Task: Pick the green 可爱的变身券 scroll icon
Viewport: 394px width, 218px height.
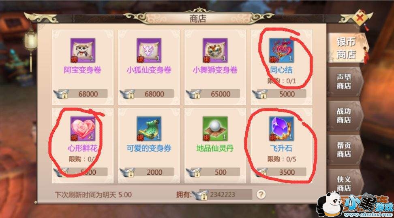Action: (149, 129)
